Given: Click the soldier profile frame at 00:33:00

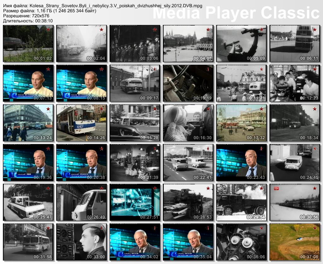Looking at the screenshot, I should [x=81, y=242].
